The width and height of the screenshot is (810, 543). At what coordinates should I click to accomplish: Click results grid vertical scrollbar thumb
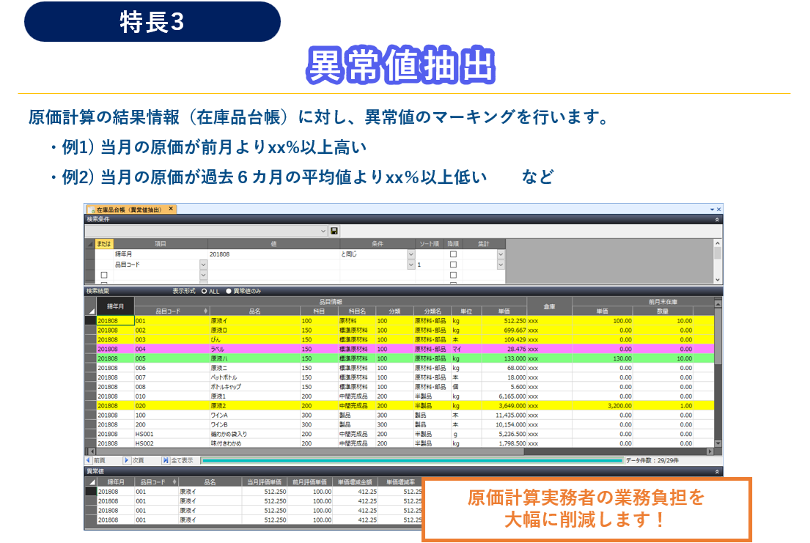click(x=718, y=336)
